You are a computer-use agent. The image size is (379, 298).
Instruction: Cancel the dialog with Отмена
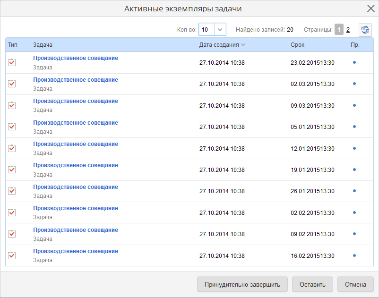(x=355, y=285)
